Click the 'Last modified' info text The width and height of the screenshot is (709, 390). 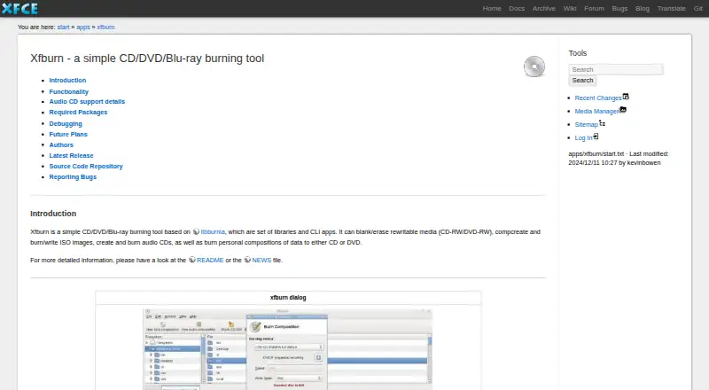click(x=618, y=159)
